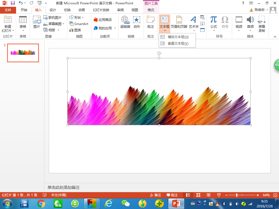Click 'Click to add notes' area
This screenshot has height=209, width=279.
click(x=63, y=187)
